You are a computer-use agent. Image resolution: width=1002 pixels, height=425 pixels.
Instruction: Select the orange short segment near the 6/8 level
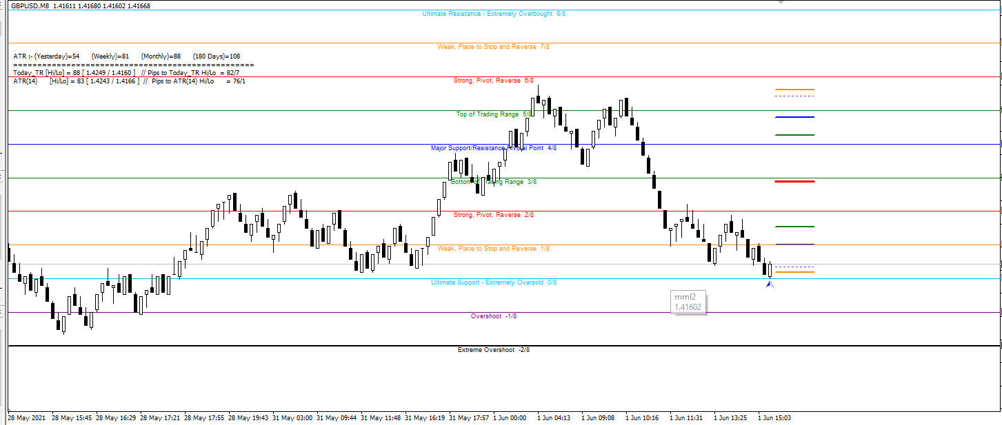[x=794, y=90]
